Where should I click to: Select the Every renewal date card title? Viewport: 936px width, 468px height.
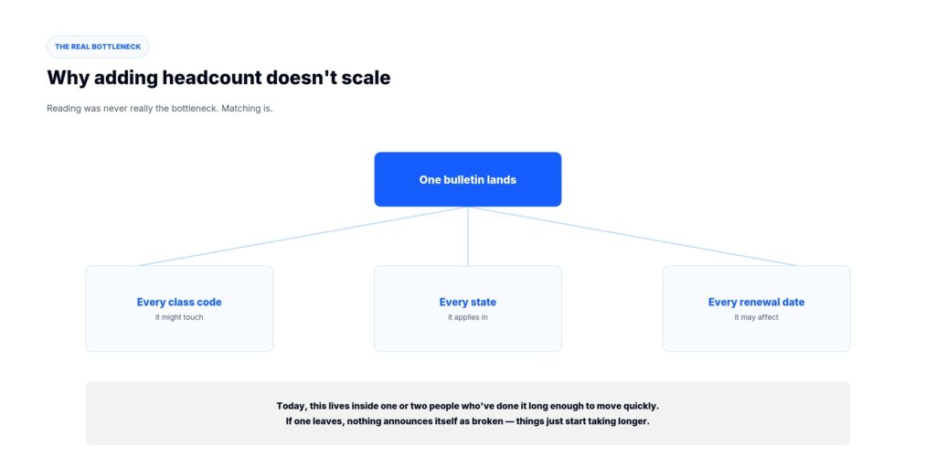756,302
